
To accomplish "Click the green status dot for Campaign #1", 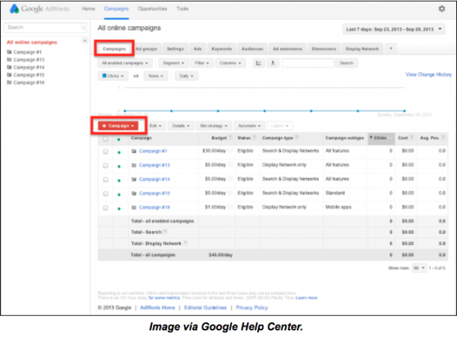I will 119,152.
